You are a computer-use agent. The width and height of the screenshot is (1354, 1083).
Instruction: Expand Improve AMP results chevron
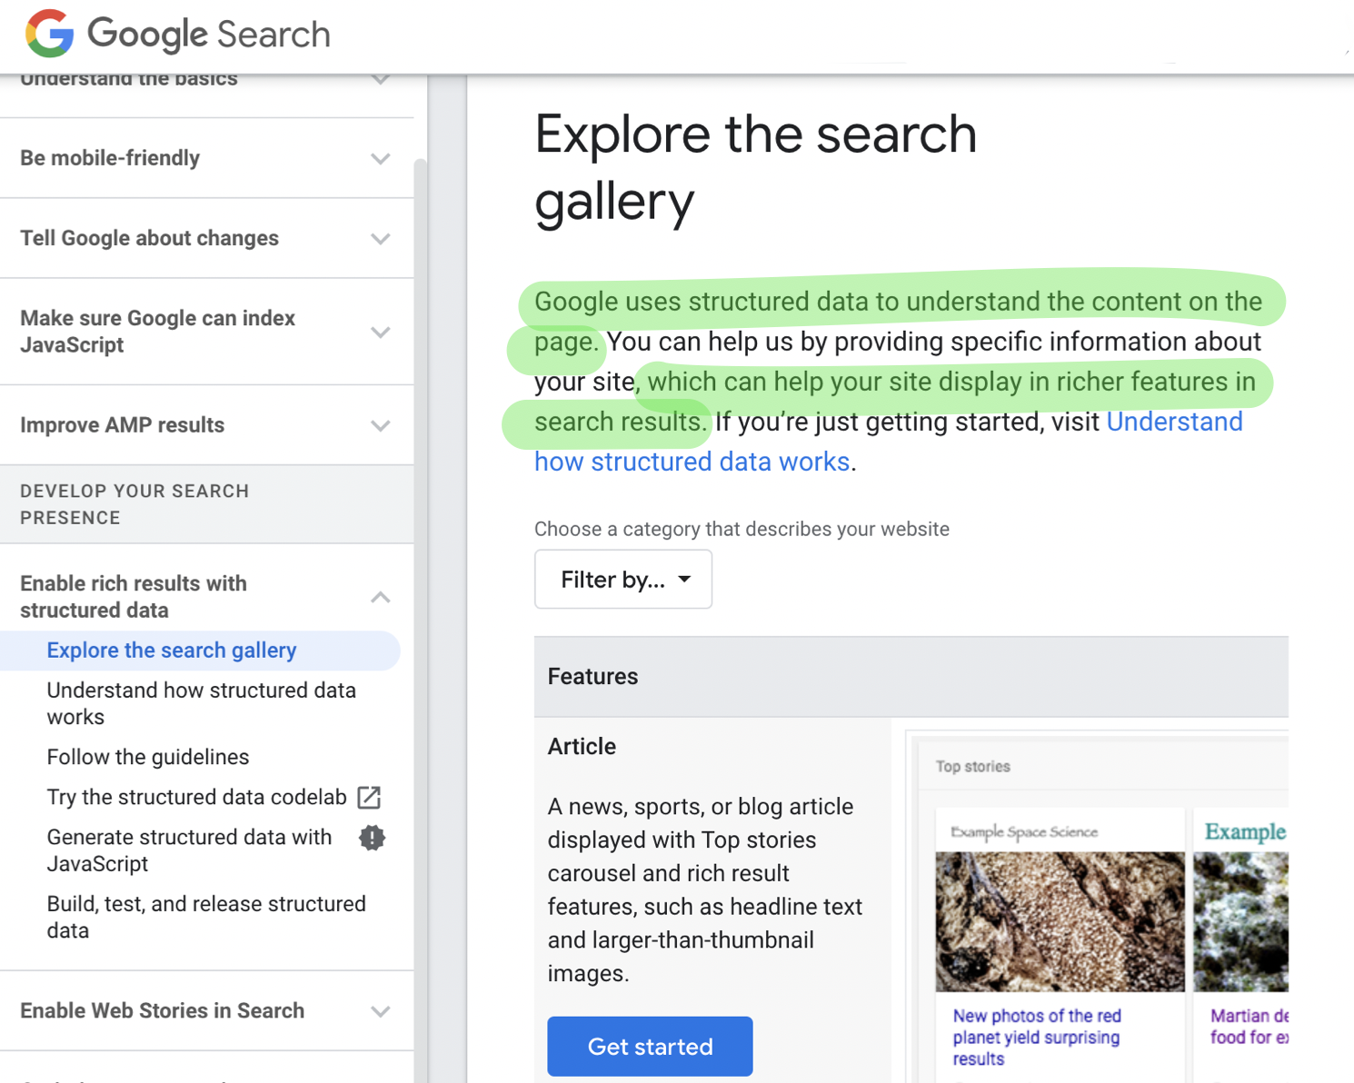pyautogui.click(x=381, y=425)
